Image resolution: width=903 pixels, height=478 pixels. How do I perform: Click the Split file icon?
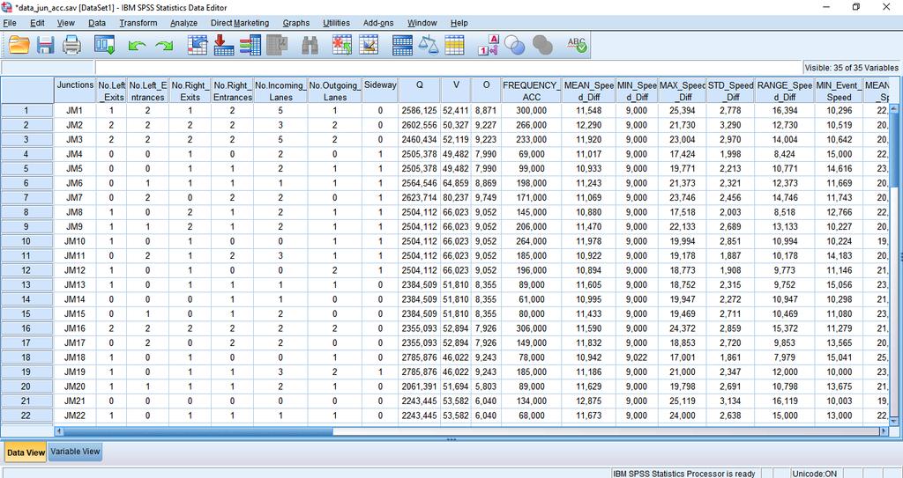pyautogui.click(x=402, y=45)
